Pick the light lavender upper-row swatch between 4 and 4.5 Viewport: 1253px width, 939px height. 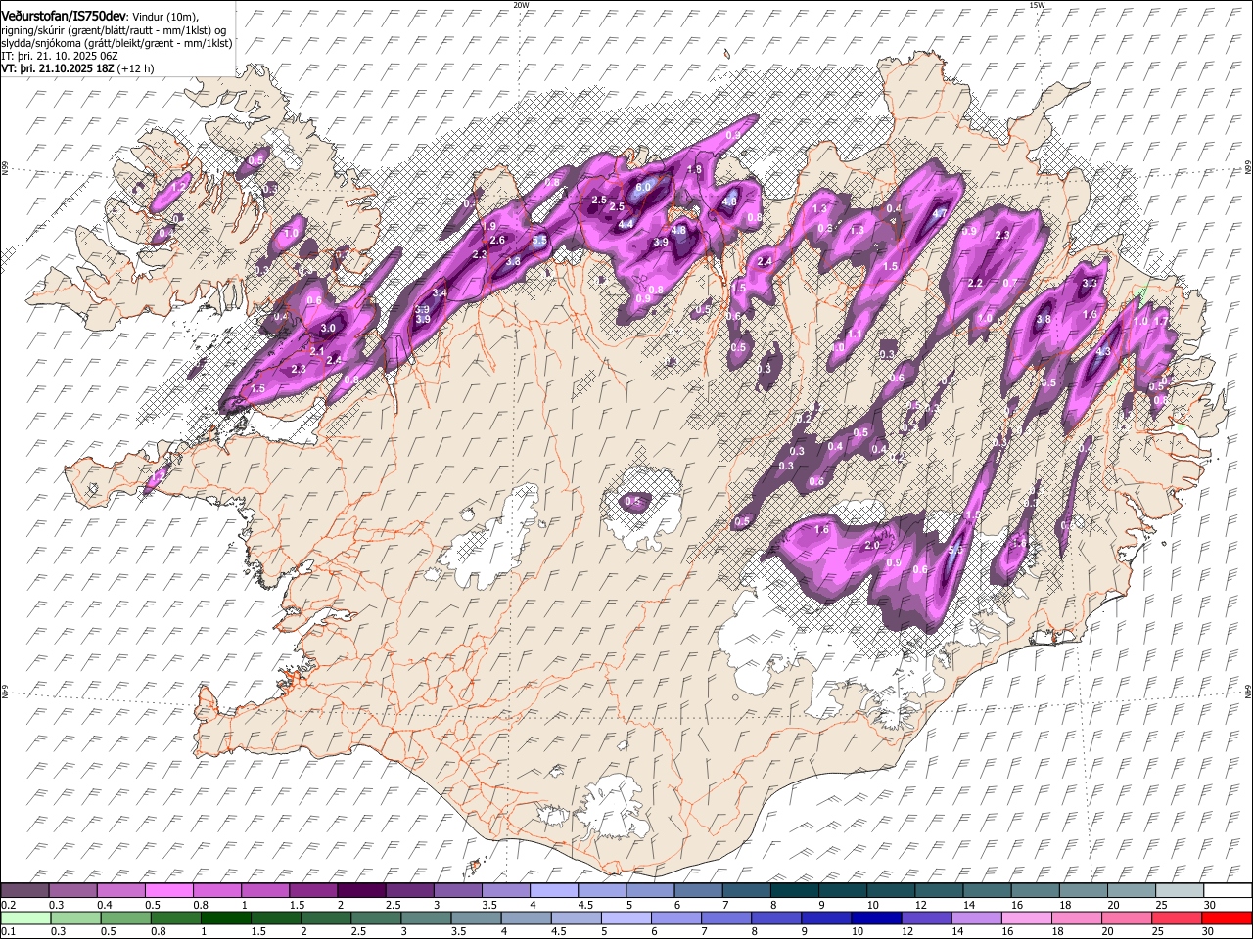pos(554,890)
